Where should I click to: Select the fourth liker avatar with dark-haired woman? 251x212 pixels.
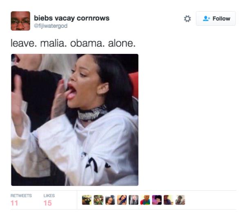click(122, 200)
